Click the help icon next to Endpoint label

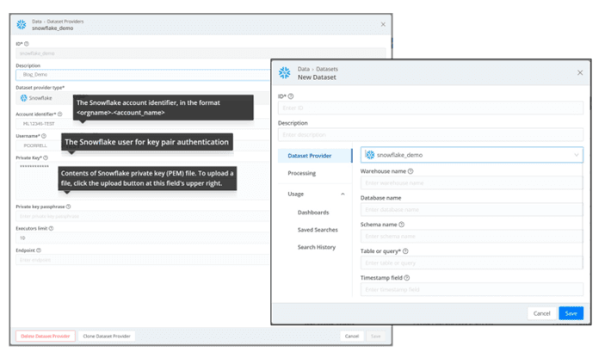(37, 250)
